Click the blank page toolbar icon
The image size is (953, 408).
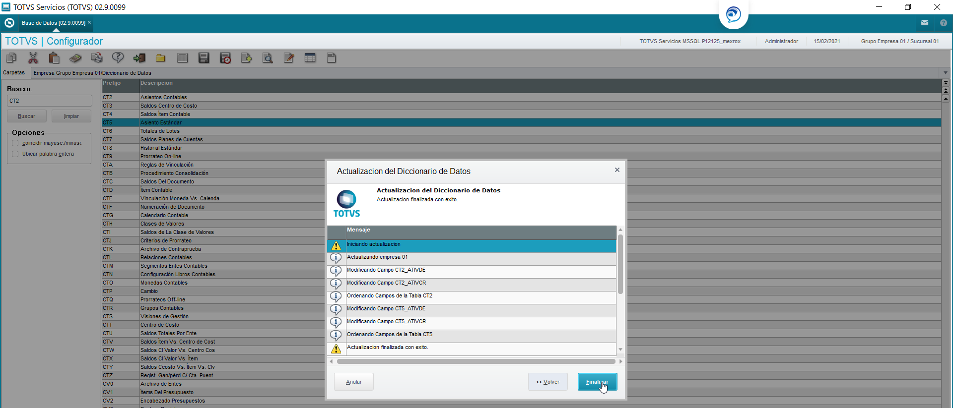332,58
